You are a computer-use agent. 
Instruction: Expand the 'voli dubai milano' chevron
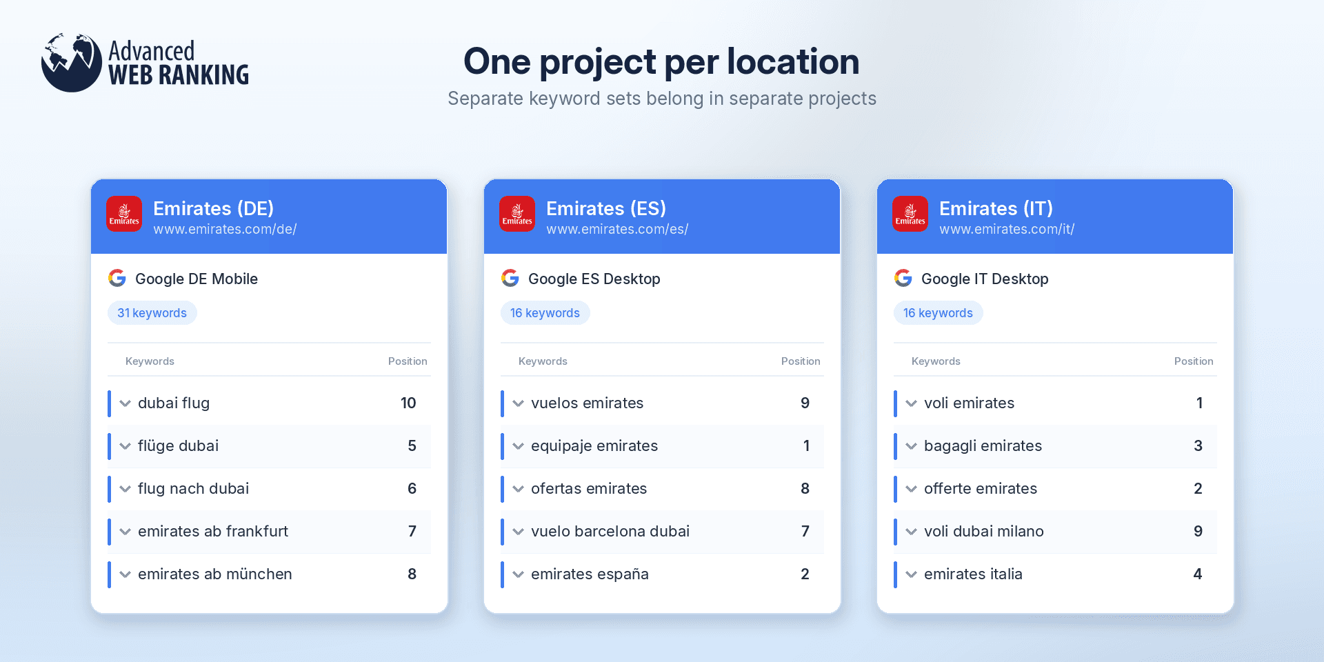[x=911, y=532]
